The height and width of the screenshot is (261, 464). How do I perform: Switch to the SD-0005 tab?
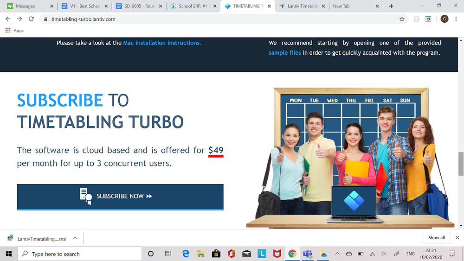[139, 6]
